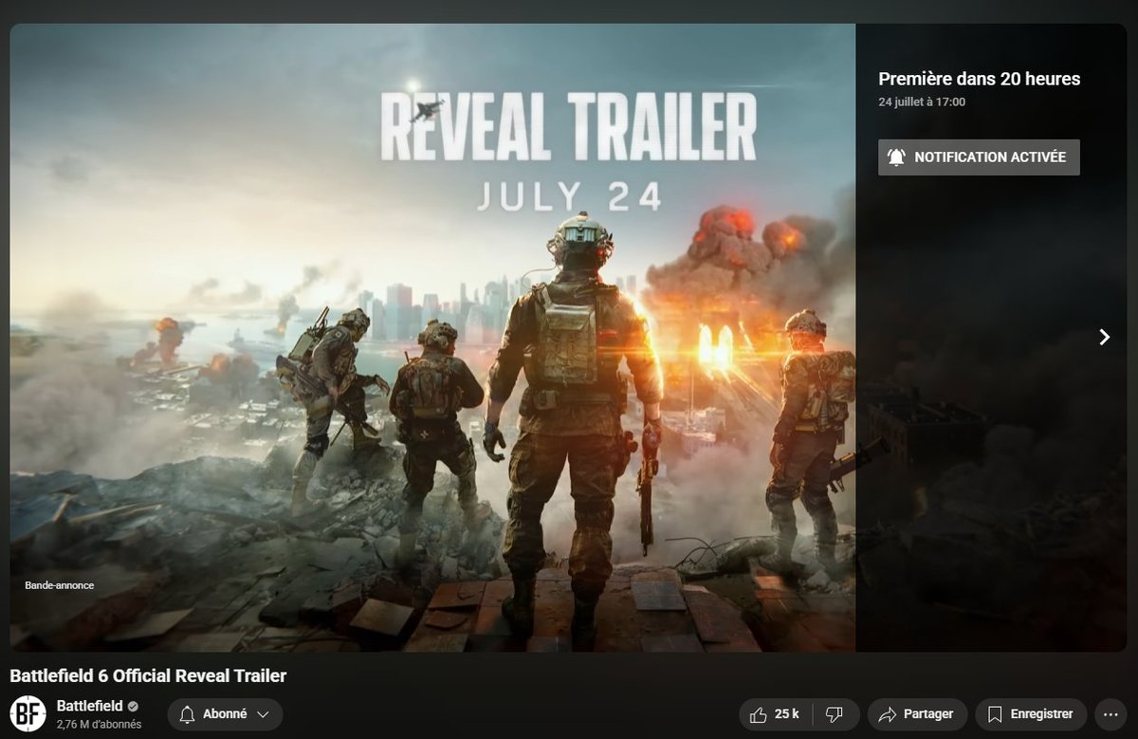1138x739 pixels.
Task: Save the video with Enregistrer
Action: pyautogui.click(x=1031, y=714)
